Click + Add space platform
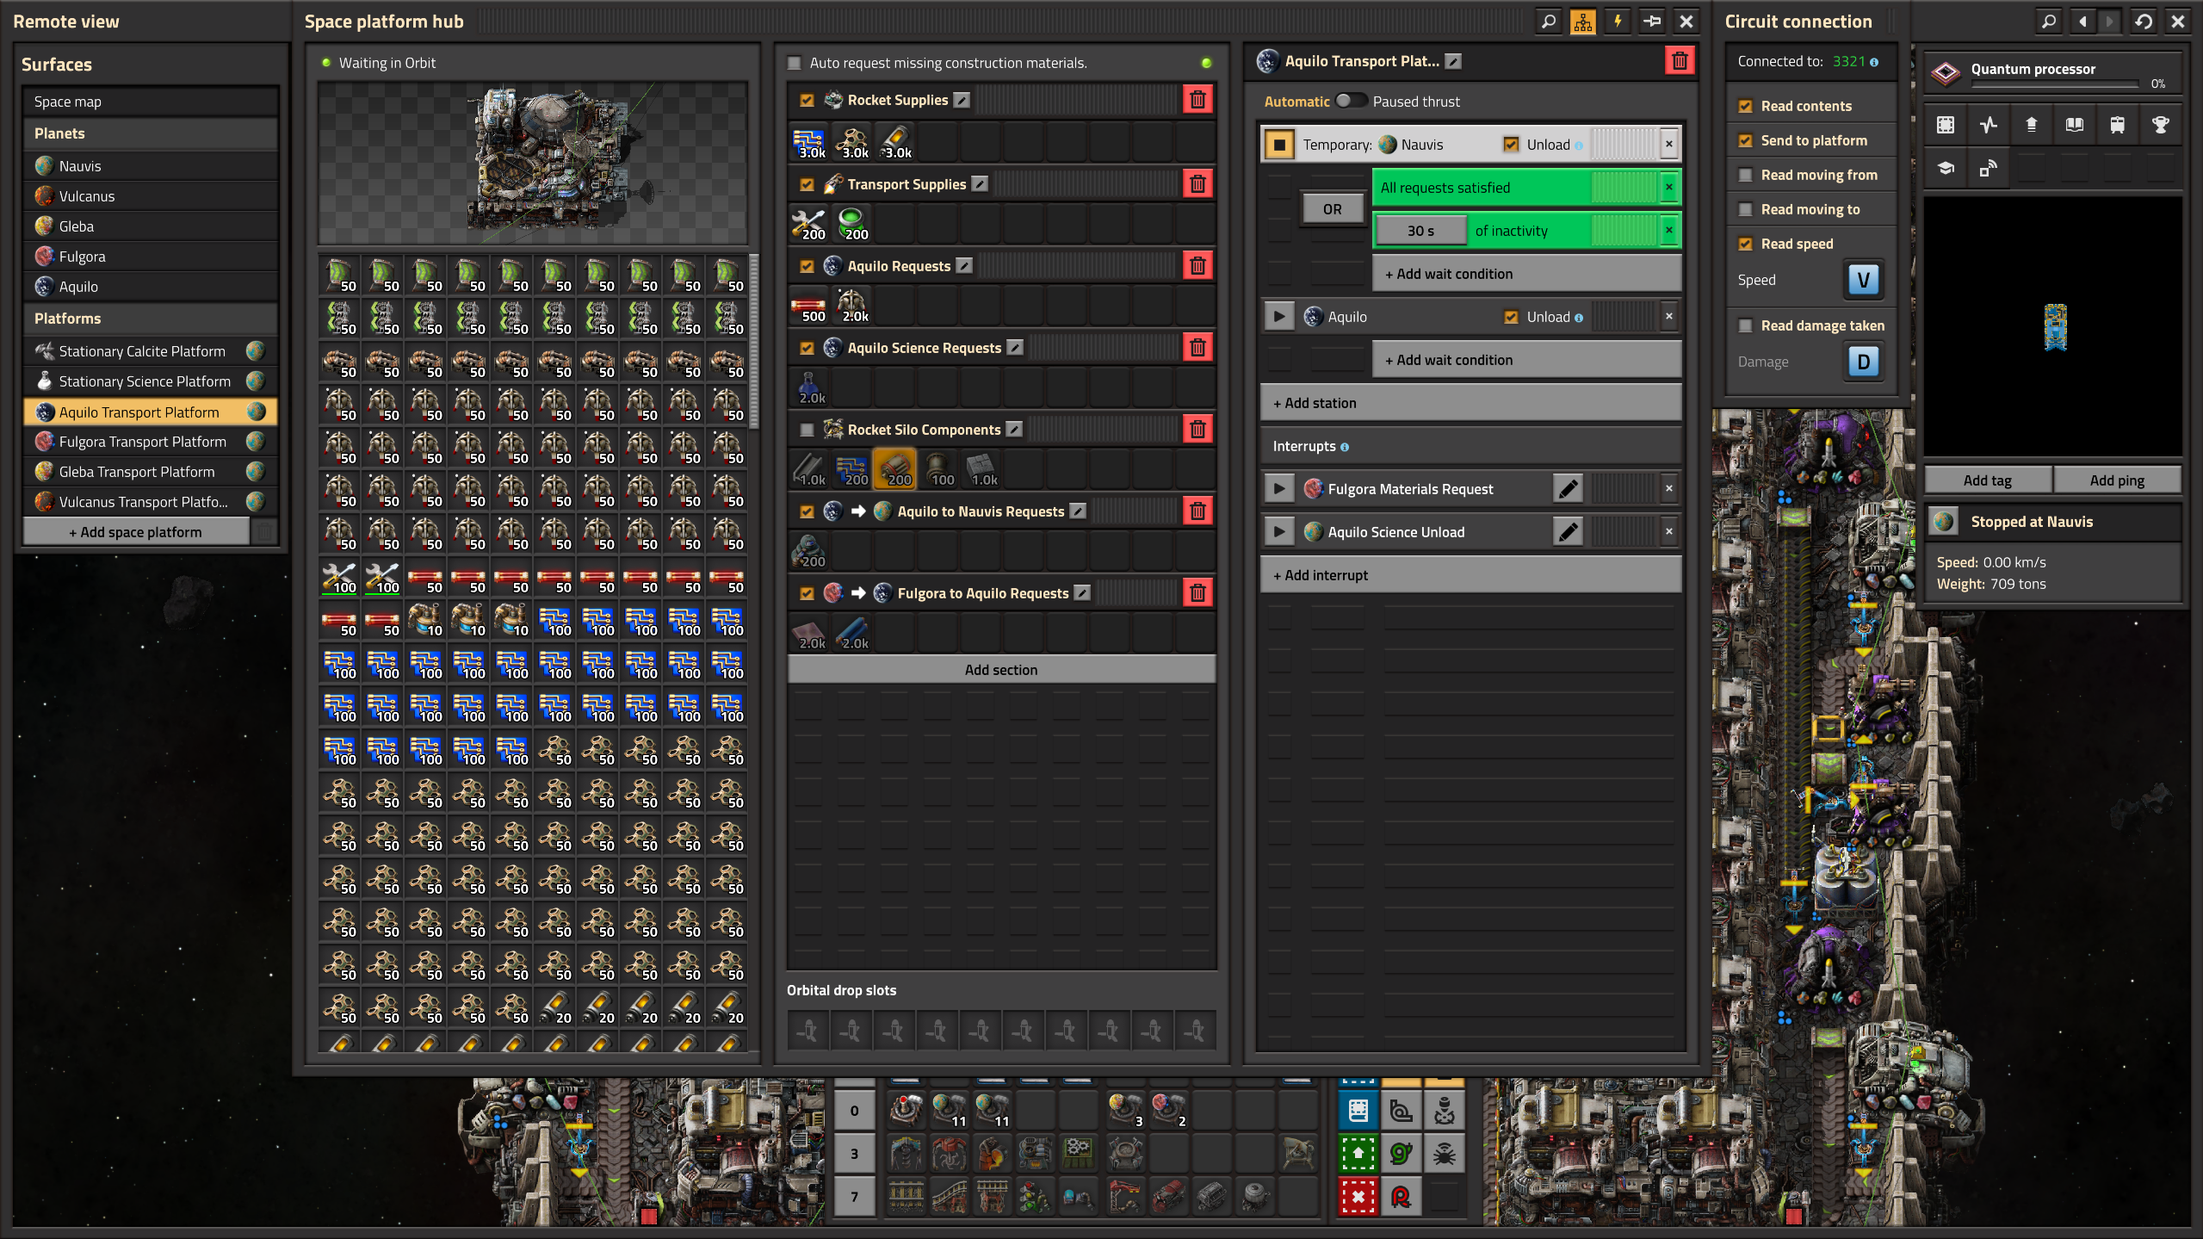The width and height of the screenshot is (2203, 1239). click(x=135, y=531)
